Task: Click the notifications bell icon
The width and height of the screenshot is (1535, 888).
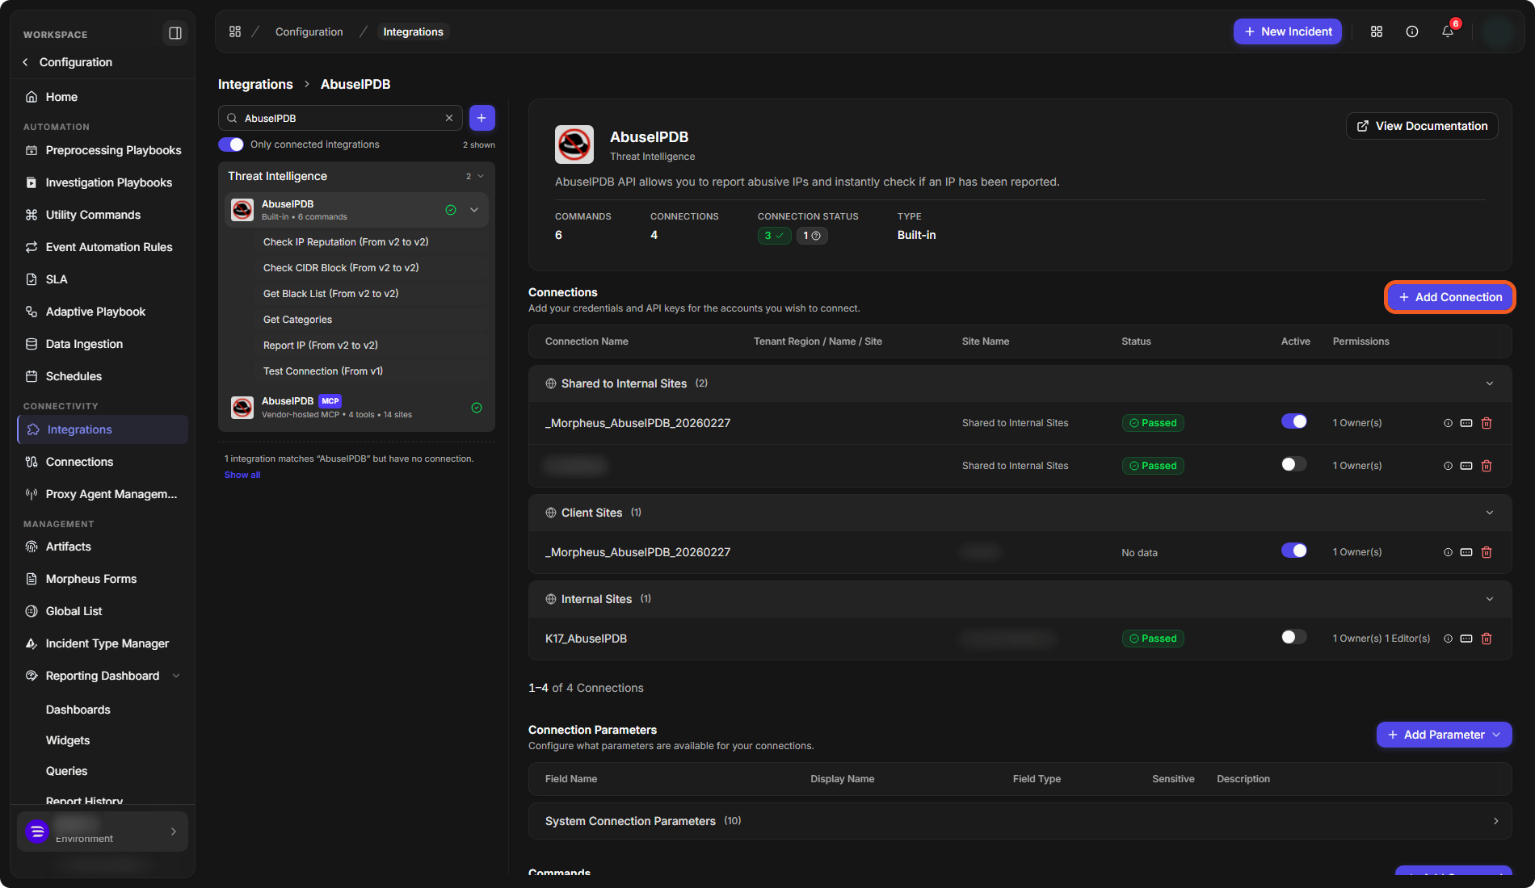Action: [x=1448, y=31]
